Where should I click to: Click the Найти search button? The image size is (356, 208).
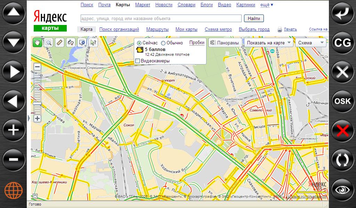[x=254, y=18]
